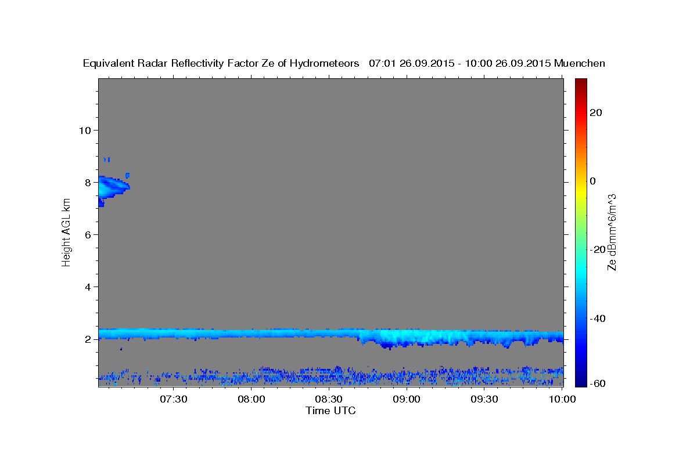The height and width of the screenshot is (464, 697).
Task: Click the date range text '07:01 26.09.2015 - 10:00 26.09.2015'
Action: tap(460, 64)
